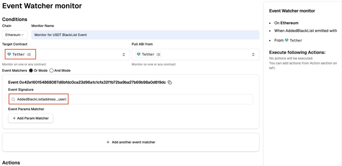Click 'On Ethereum' summary bullet
This screenshot has width=342, height=166.
pyautogui.click(x=286, y=23)
